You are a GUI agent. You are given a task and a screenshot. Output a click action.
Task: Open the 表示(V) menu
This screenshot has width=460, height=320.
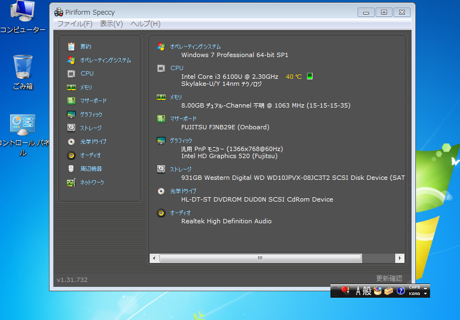coord(112,24)
